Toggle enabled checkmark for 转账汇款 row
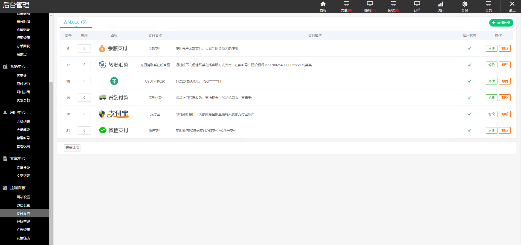The height and width of the screenshot is (245, 521). (470, 65)
